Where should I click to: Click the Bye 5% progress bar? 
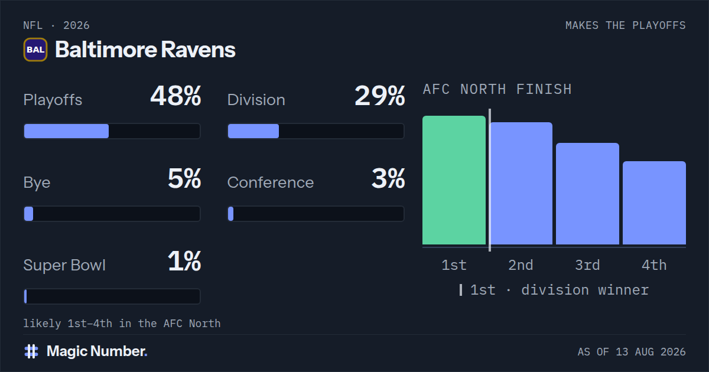pyautogui.click(x=112, y=214)
